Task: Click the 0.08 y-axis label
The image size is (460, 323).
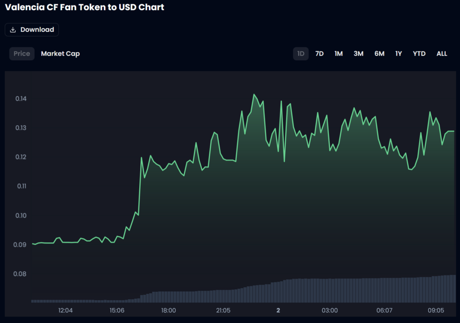Action: (x=20, y=274)
